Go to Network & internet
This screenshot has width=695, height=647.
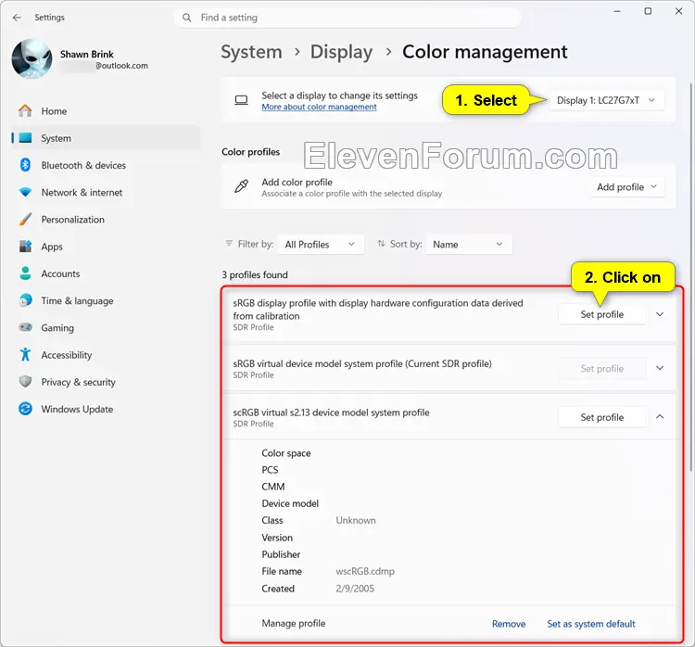coord(106,193)
